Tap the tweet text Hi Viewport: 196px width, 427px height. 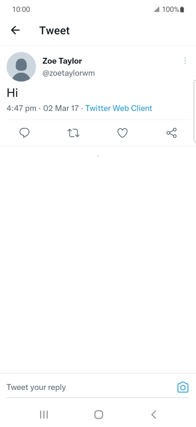click(x=12, y=93)
